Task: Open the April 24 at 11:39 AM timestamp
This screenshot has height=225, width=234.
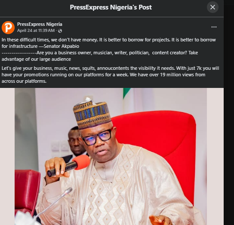Action: (x=36, y=31)
